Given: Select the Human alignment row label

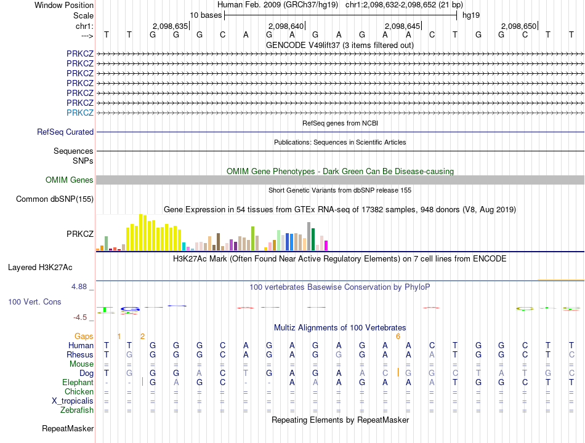Looking at the screenshot, I should pos(81,345).
